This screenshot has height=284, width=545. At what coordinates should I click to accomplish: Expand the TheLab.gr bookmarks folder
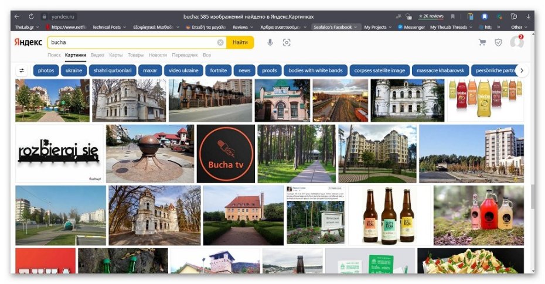27,27
